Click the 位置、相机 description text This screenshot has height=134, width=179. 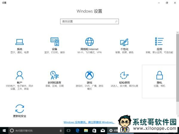tap(159, 86)
